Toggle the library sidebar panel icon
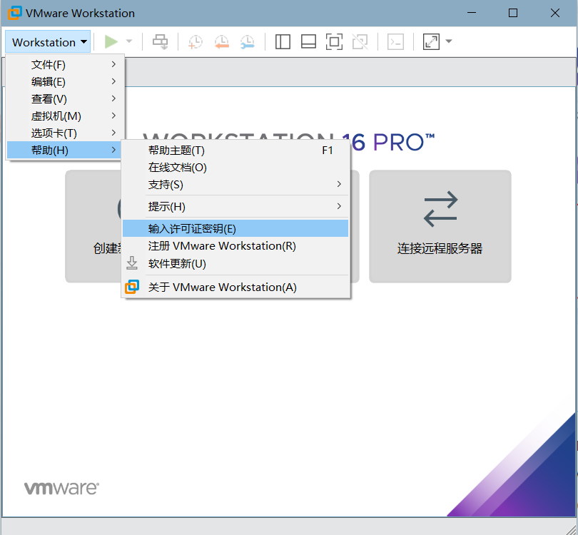578x535 pixels. [283, 41]
